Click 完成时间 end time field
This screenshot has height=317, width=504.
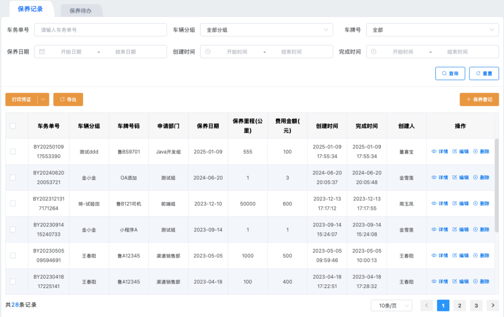(x=457, y=52)
